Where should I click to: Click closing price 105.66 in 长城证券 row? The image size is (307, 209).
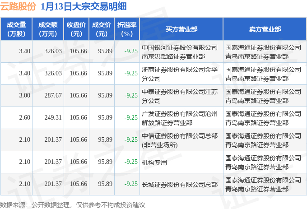(79, 184)
